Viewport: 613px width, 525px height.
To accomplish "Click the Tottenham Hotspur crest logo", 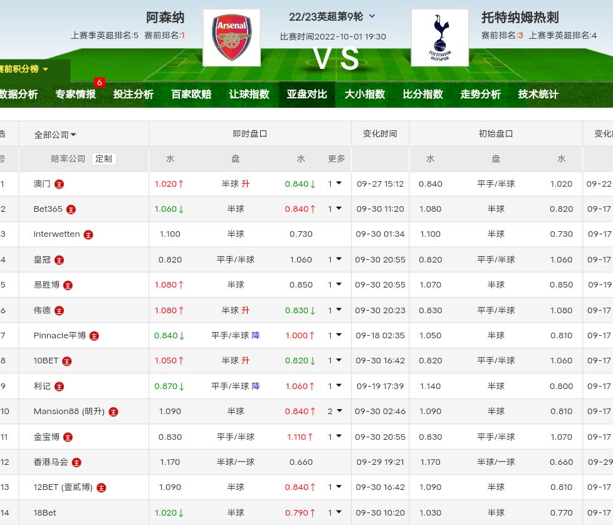I will click(x=440, y=38).
